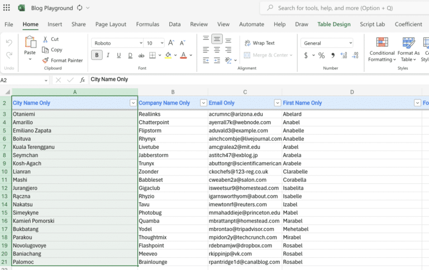Image resolution: width=429 pixels, height=270 pixels.
Task: Click the Format Painter brush icon
Action: (45, 60)
